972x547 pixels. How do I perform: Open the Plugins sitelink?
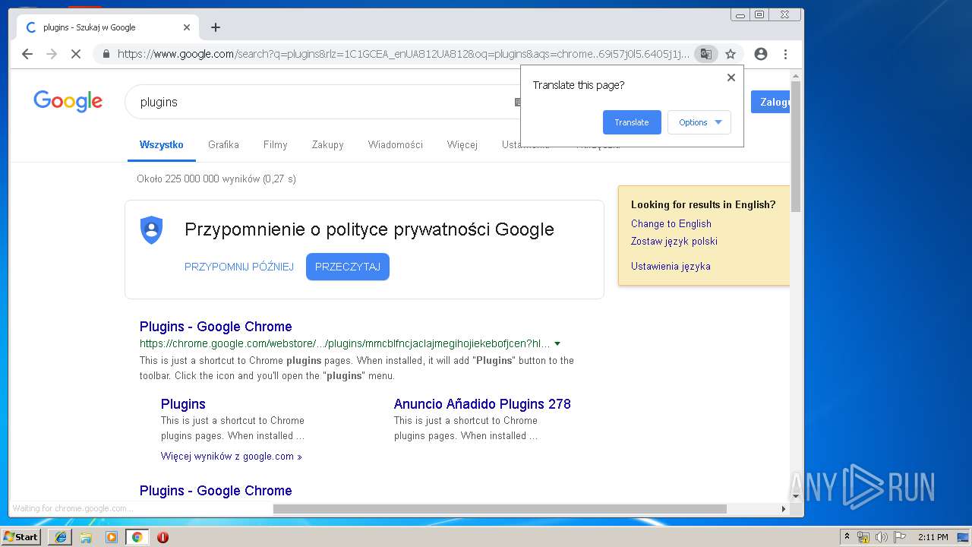point(183,404)
